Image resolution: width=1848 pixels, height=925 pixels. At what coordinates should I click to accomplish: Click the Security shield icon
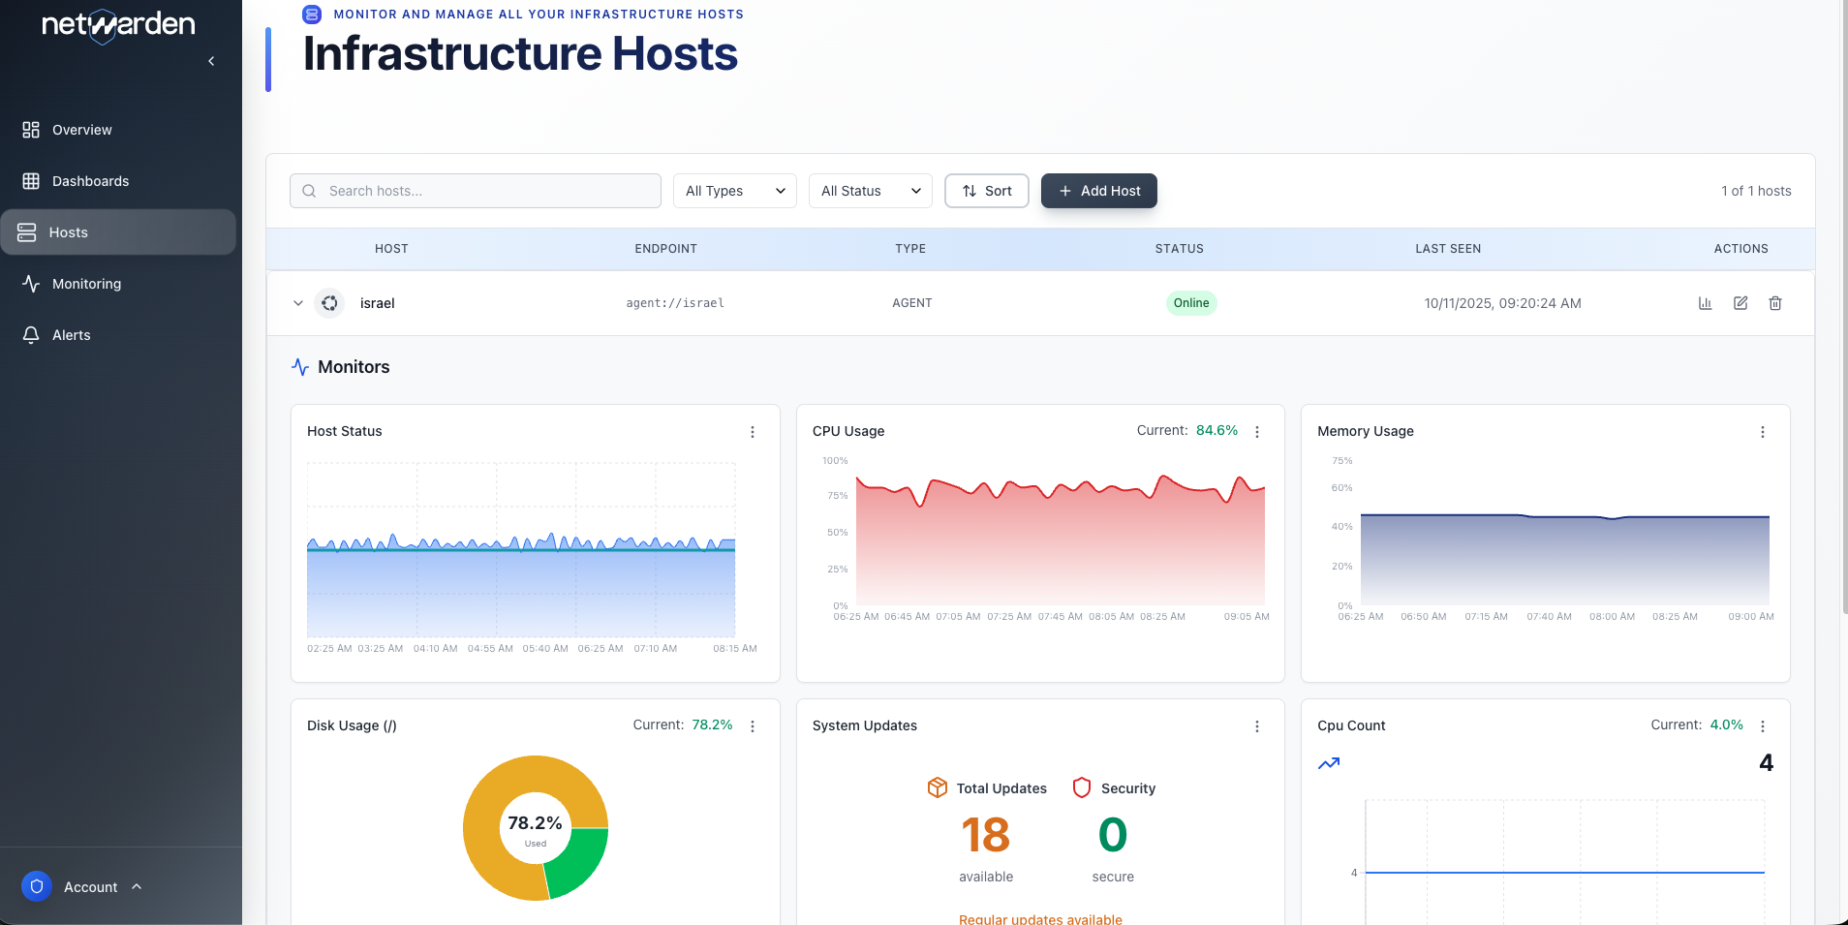point(1082,787)
